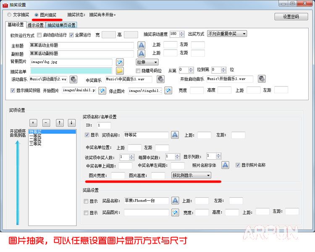The height and width of the screenshot is (252, 315).
Task: Click the 中奖名单左间距 field
Action: pos(178,165)
